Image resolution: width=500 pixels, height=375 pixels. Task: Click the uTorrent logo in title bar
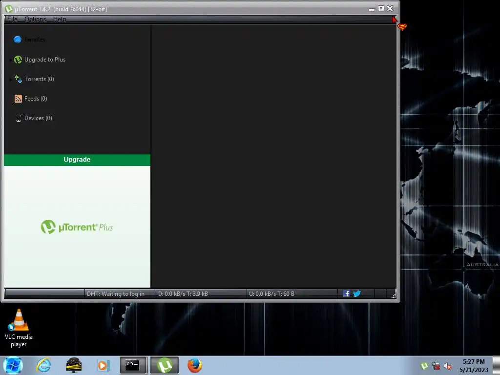[x=9, y=9]
